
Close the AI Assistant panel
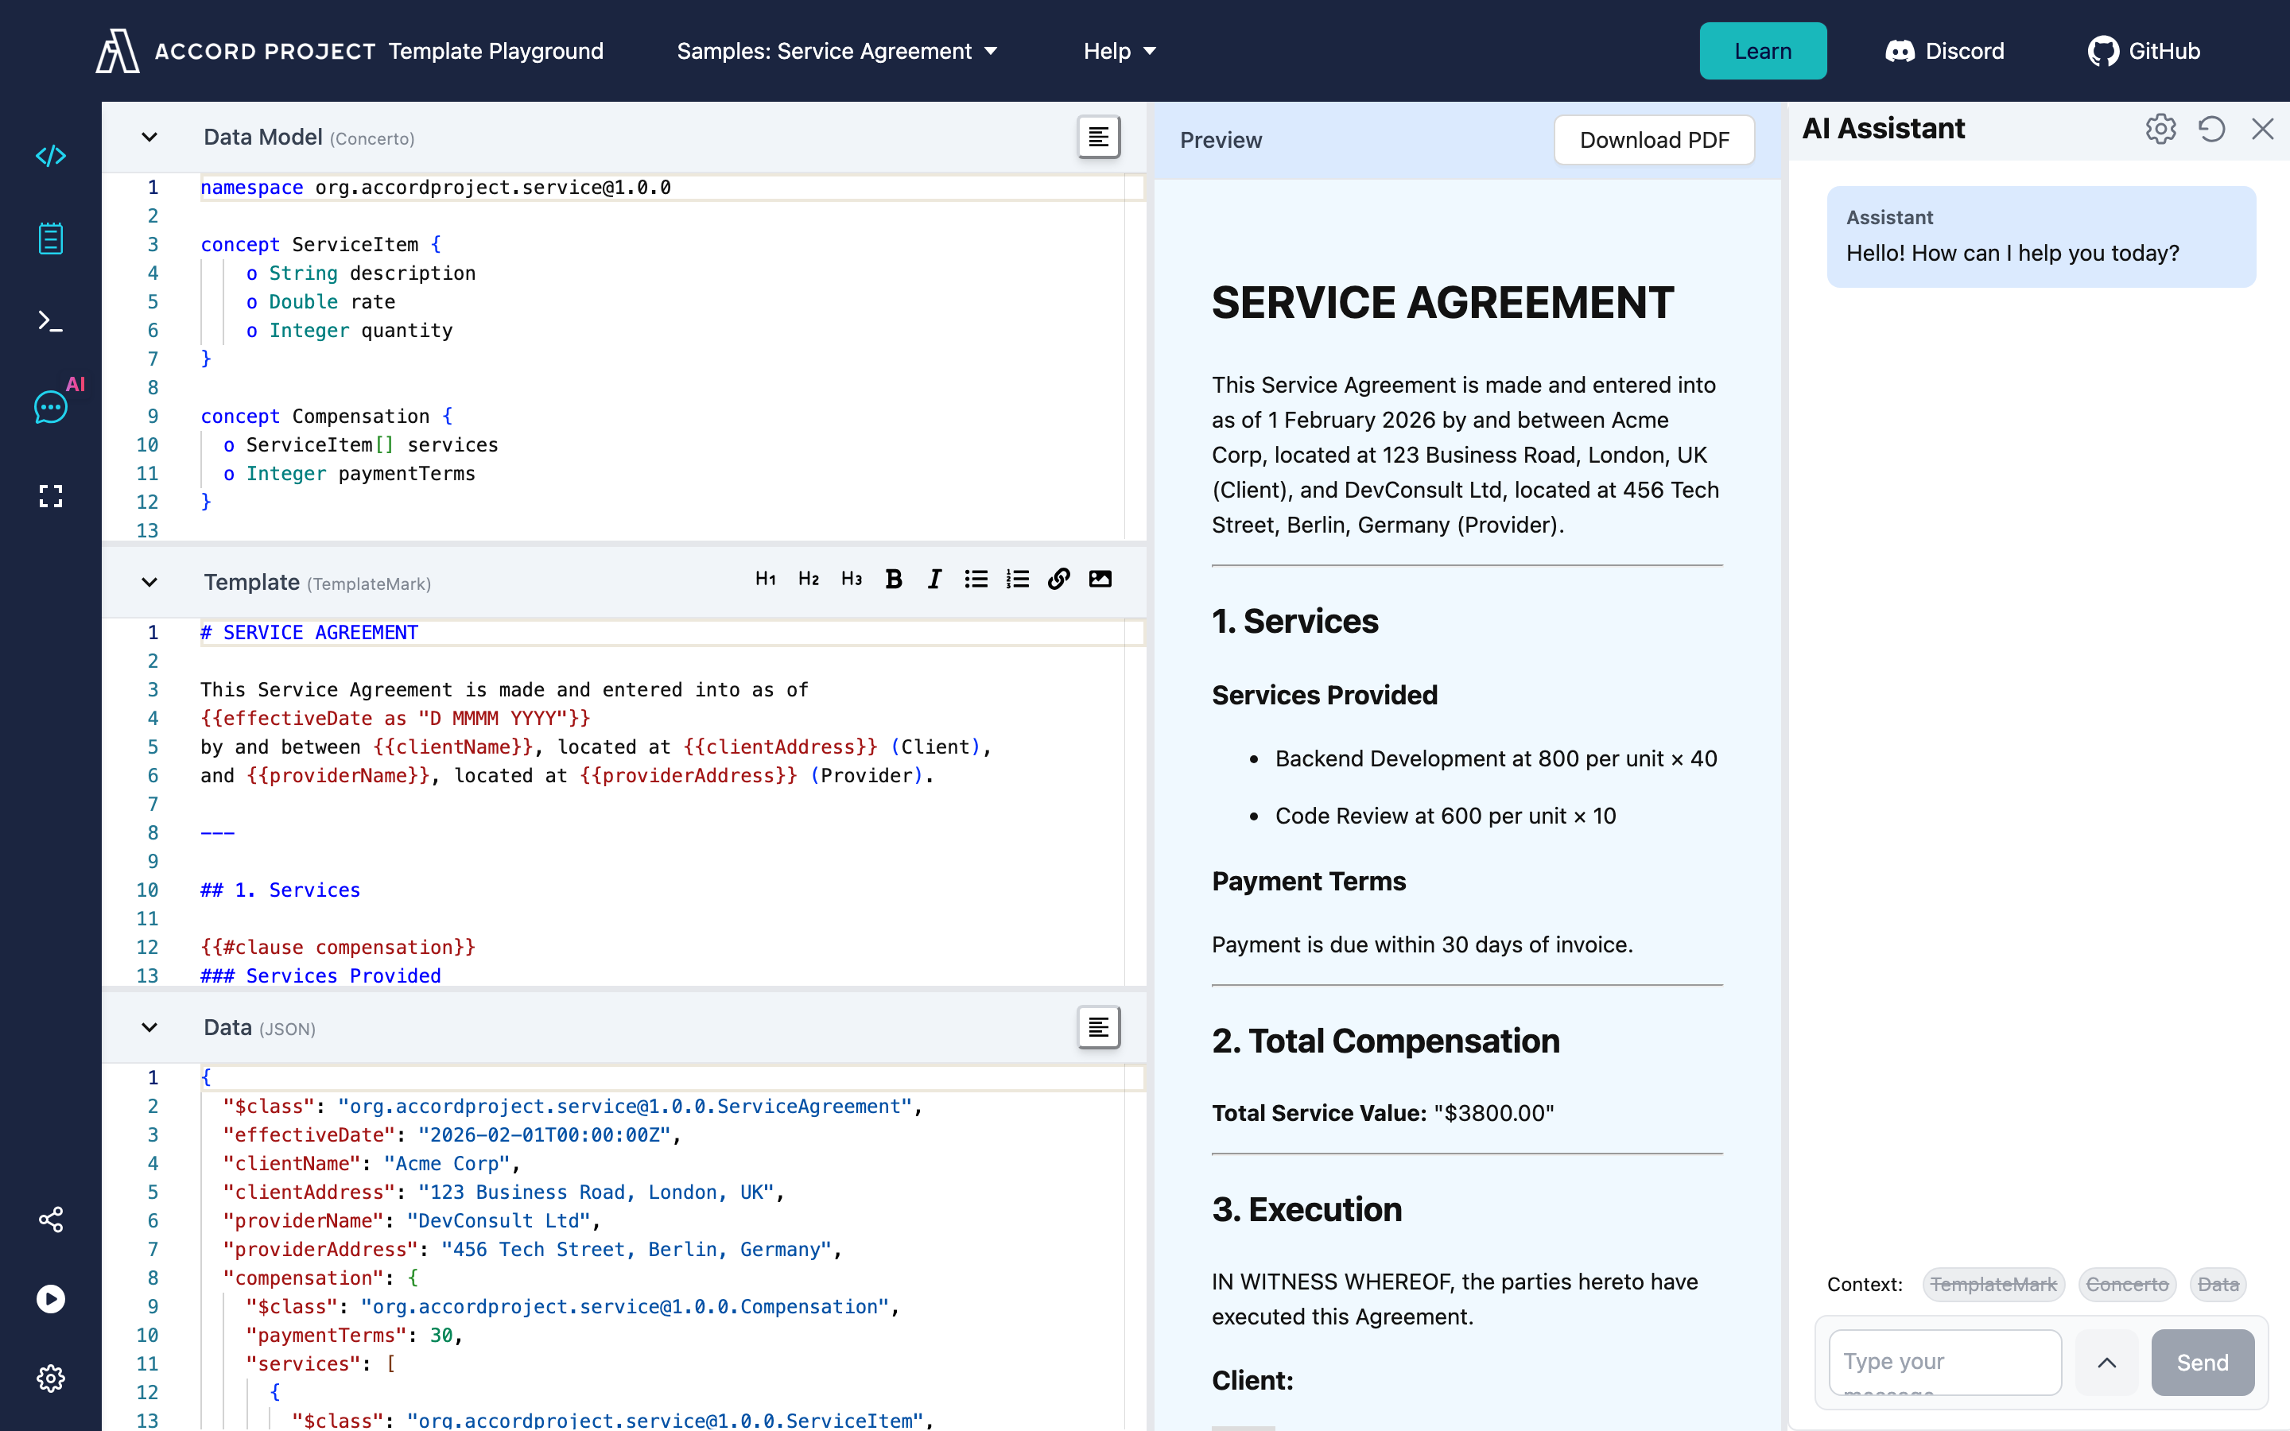2262,129
